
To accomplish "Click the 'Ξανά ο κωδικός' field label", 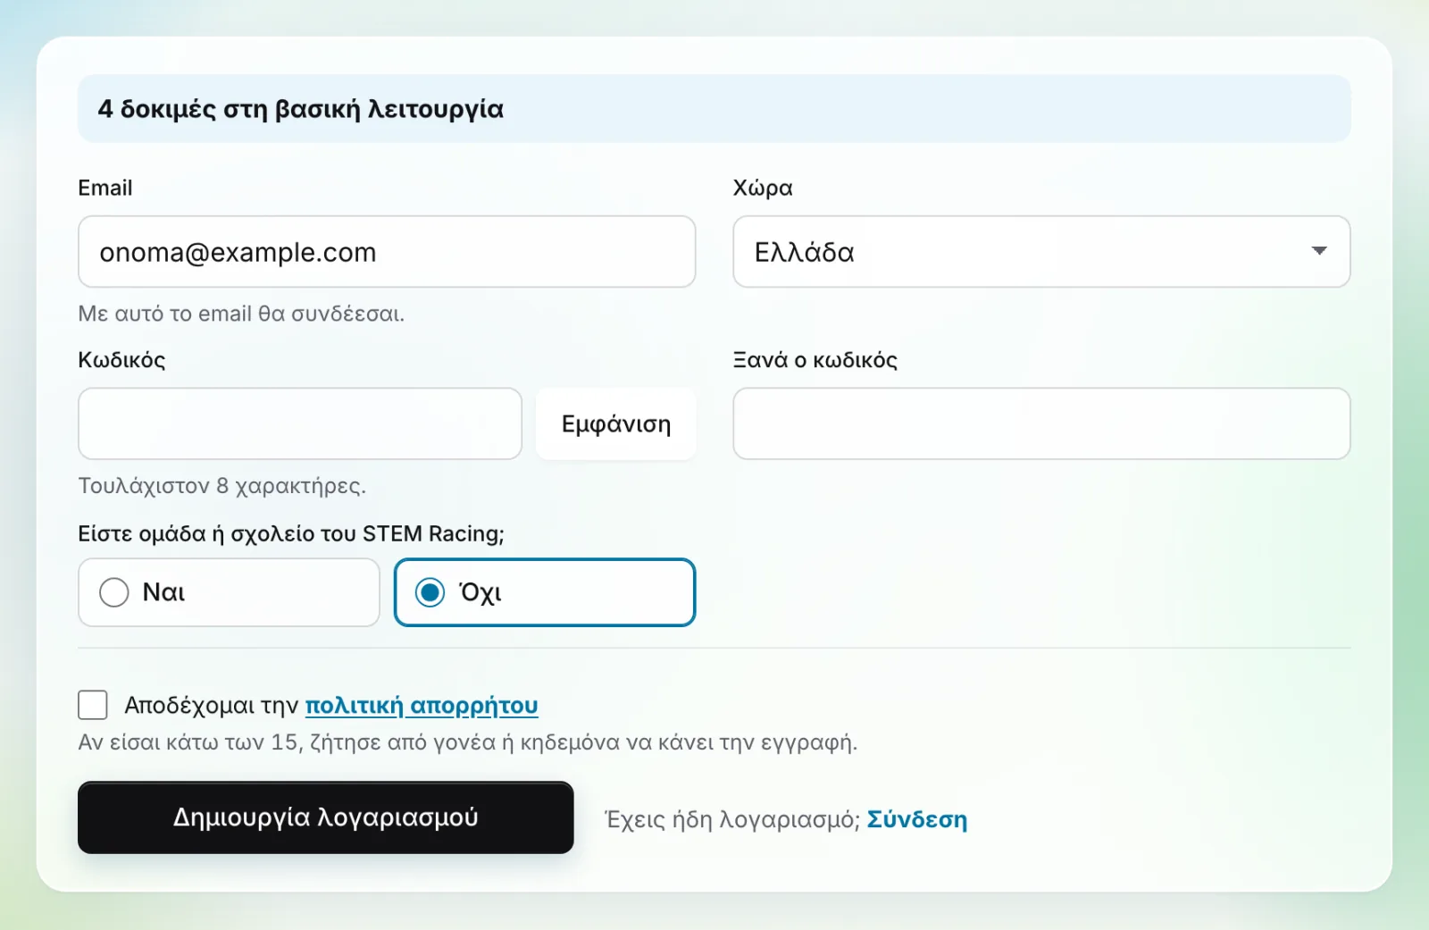I will coord(815,360).
